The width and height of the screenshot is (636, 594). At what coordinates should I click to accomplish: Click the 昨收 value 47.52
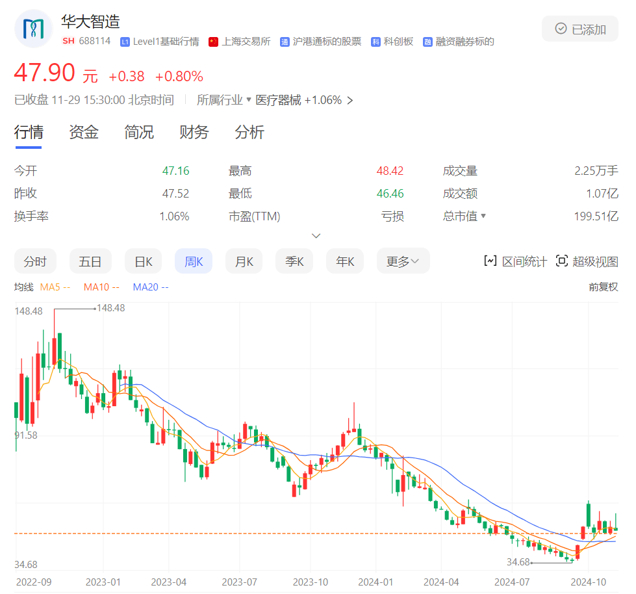175,194
